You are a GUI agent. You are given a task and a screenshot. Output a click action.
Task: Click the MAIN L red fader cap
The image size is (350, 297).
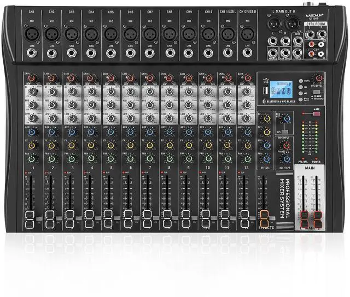[x=304, y=219]
